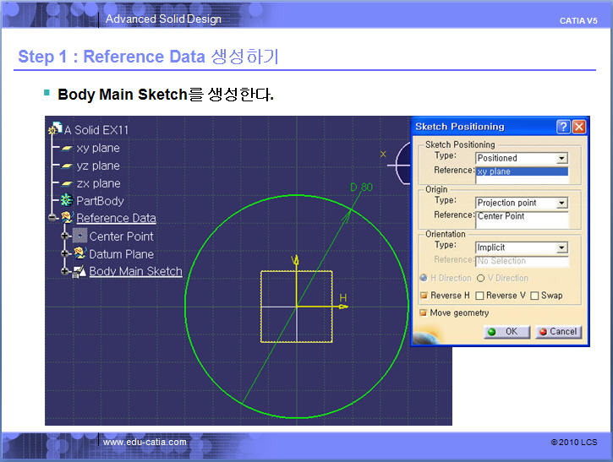
Task: Toggle the Reverse H checkbox
Action: (424, 296)
